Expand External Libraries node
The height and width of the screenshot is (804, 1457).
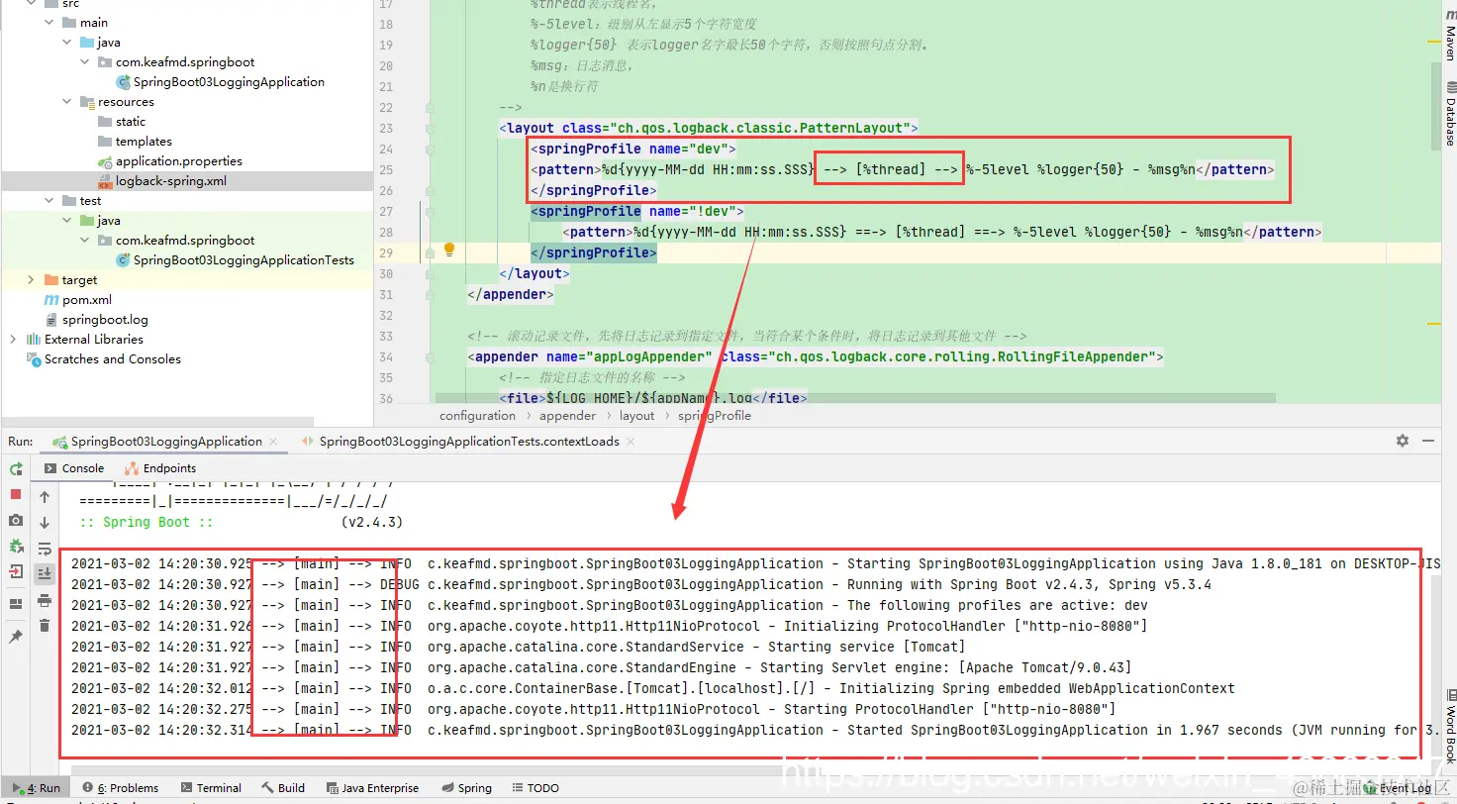pos(14,340)
